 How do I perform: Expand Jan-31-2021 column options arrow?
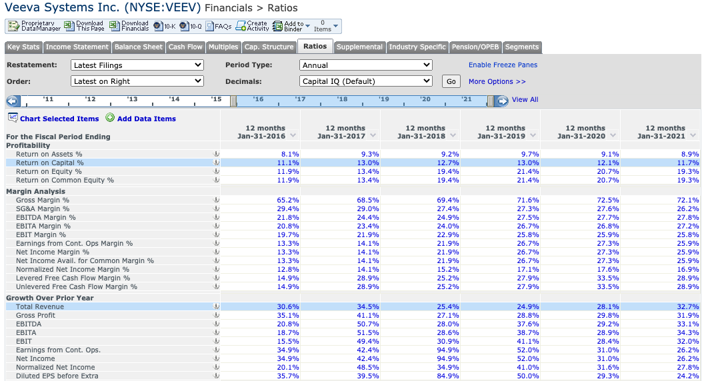693,136
